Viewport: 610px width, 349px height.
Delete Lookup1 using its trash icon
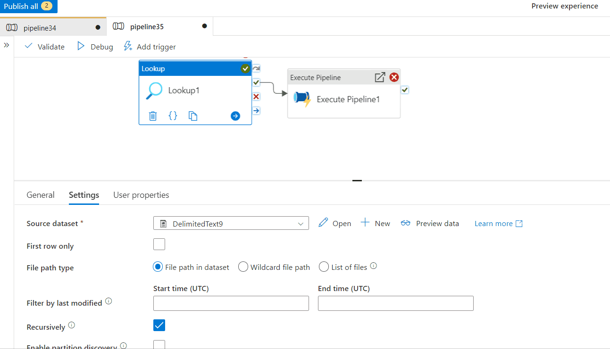click(x=152, y=115)
